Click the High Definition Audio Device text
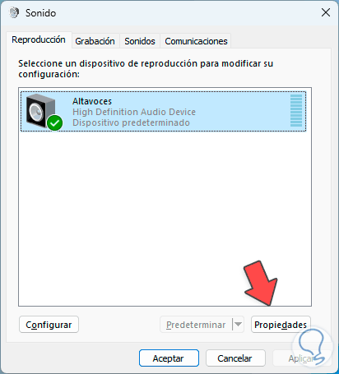This screenshot has height=374, width=339. (x=134, y=112)
